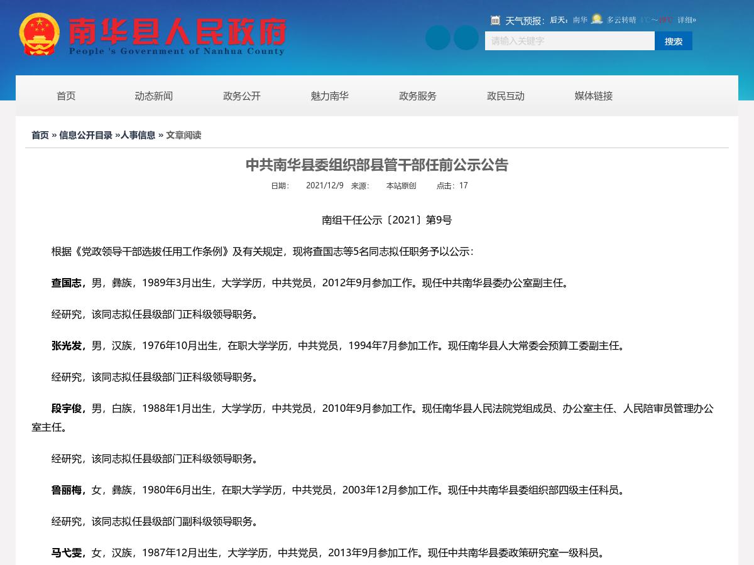The image size is (754, 565).
Task: Click the 搜索 search button
Action: (x=674, y=41)
